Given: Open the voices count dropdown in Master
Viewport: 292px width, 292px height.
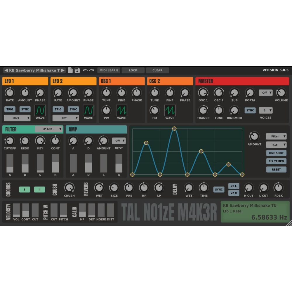Looking at the screenshot, I should click(x=266, y=110).
